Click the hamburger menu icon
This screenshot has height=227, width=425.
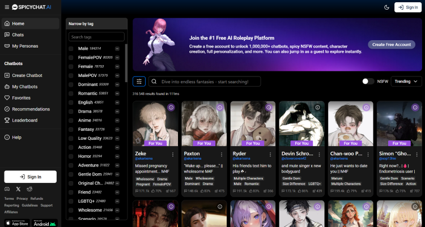[6, 7]
